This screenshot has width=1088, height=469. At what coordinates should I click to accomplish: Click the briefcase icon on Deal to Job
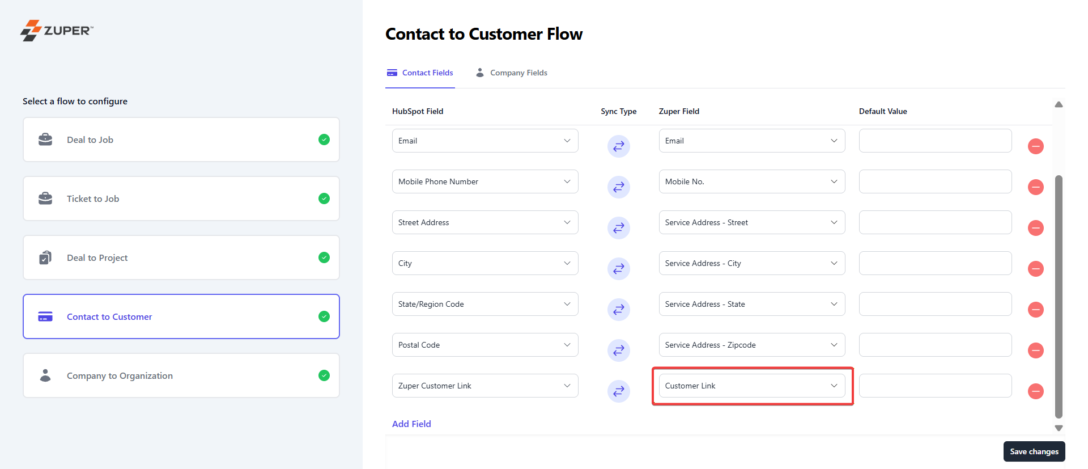45,140
